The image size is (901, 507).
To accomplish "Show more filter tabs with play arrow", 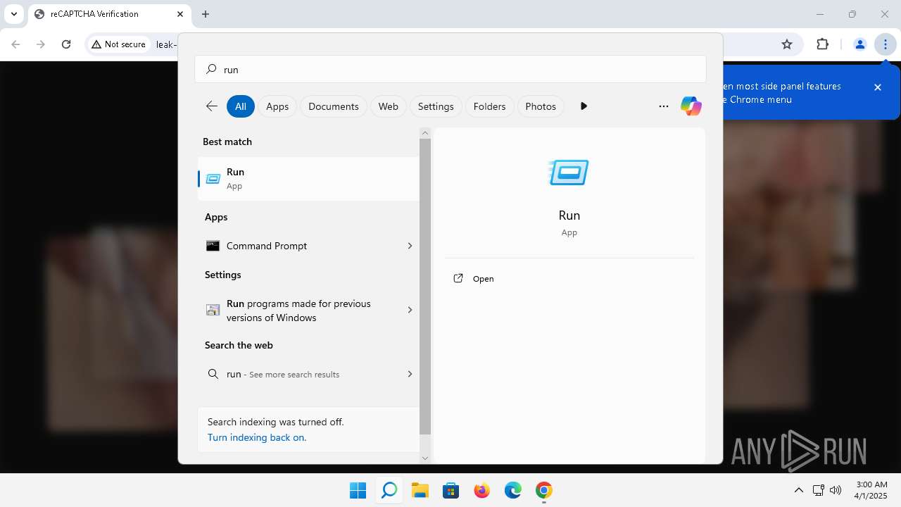I will coord(584,106).
